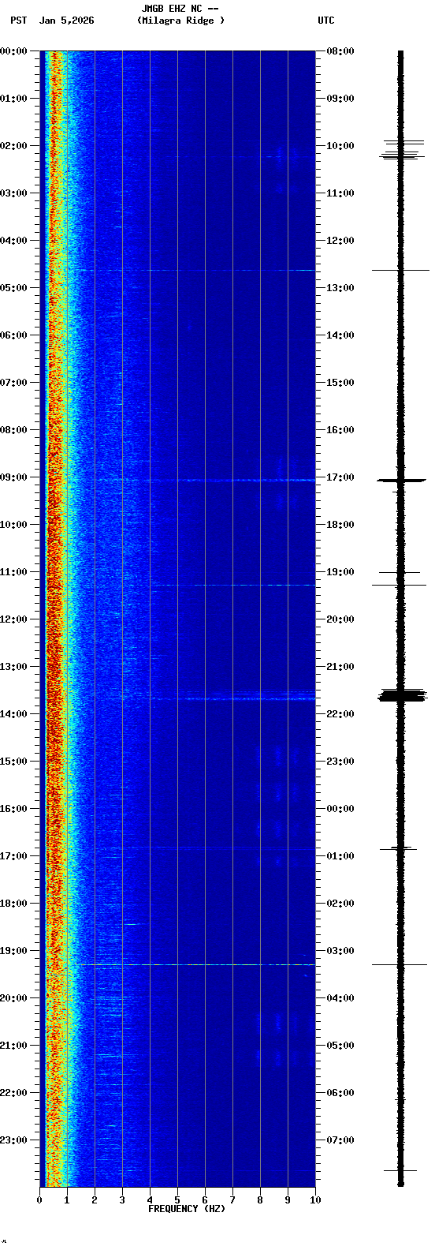
Task: Click the 07:00 UTC label on right axis
Action: tap(340, 1140)
